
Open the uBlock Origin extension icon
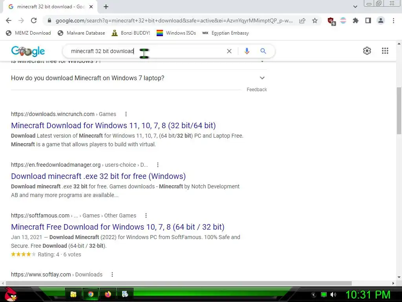click(331, 21)
